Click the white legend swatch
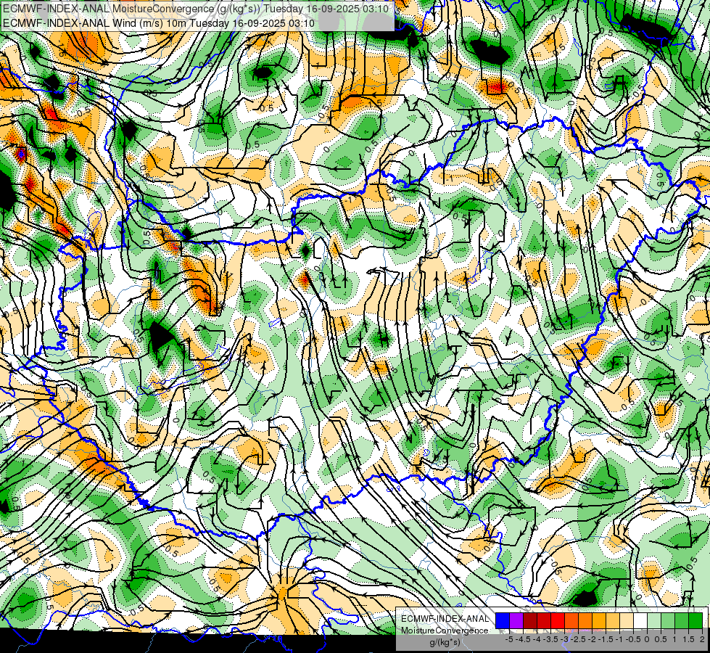 coord(640,621)
